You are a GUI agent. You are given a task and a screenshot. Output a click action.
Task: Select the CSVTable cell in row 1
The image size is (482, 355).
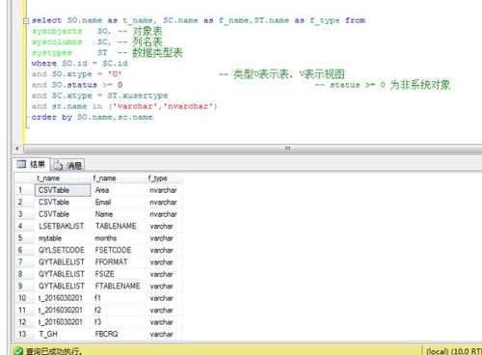point(63,190)
